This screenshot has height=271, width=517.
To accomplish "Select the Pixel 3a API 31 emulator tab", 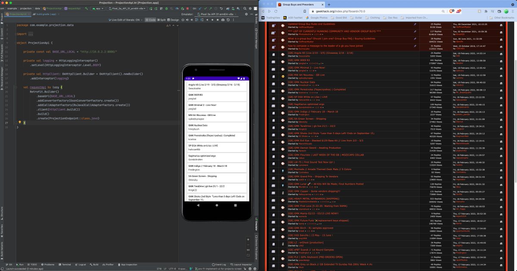I will 217,14.
